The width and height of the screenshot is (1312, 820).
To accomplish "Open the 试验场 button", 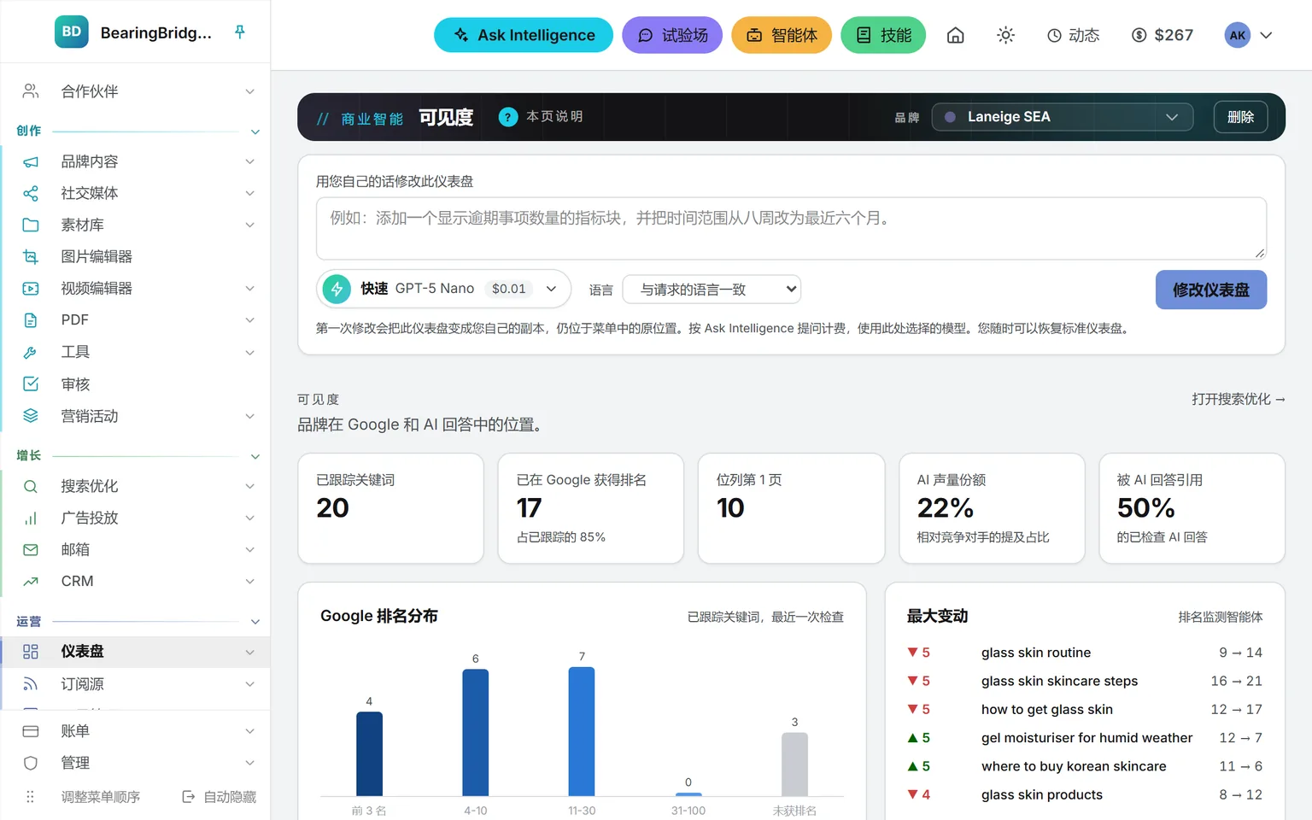I will pyautogui.click(x=672, y=35).
